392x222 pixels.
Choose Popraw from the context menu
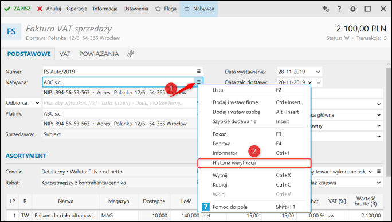(x=254, y=144)
